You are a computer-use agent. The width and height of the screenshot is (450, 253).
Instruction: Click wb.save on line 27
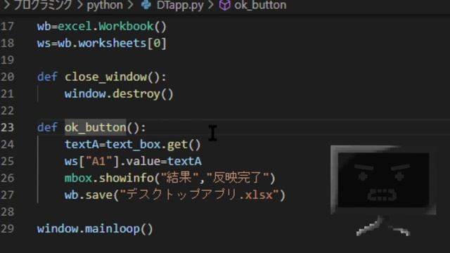click(89, 195)
